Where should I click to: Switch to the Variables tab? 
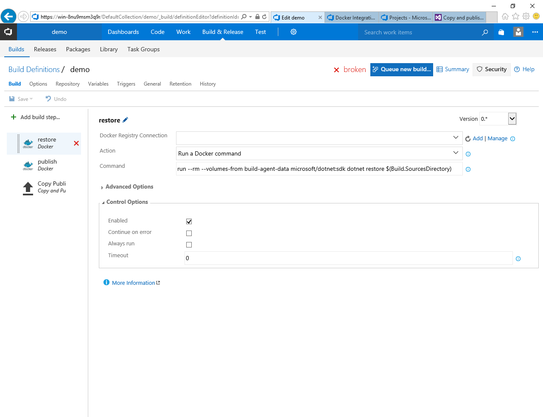coord(98,84)
